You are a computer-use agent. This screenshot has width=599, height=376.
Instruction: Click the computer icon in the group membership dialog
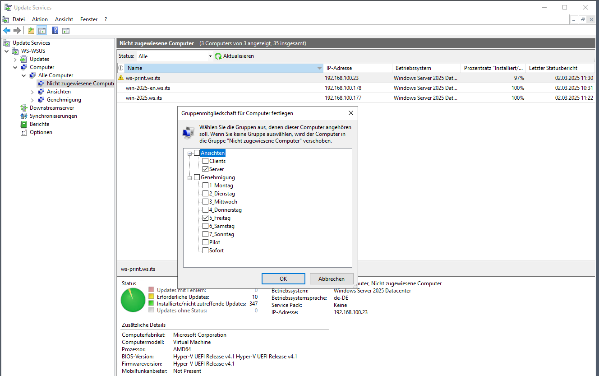coord(189,133)
